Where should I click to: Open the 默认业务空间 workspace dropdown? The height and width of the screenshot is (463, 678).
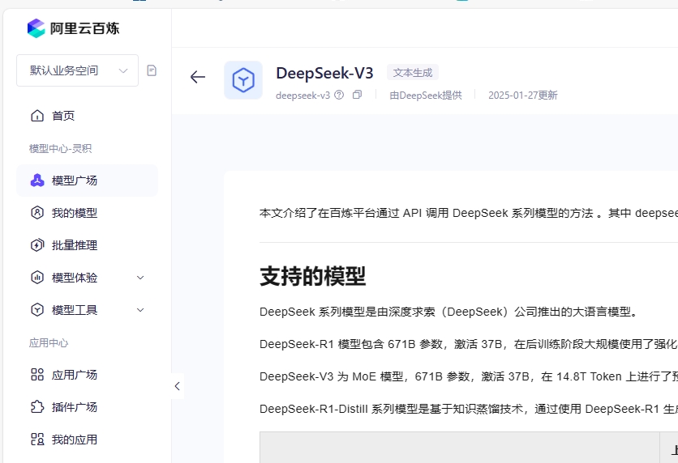click(x=77, y=70)
